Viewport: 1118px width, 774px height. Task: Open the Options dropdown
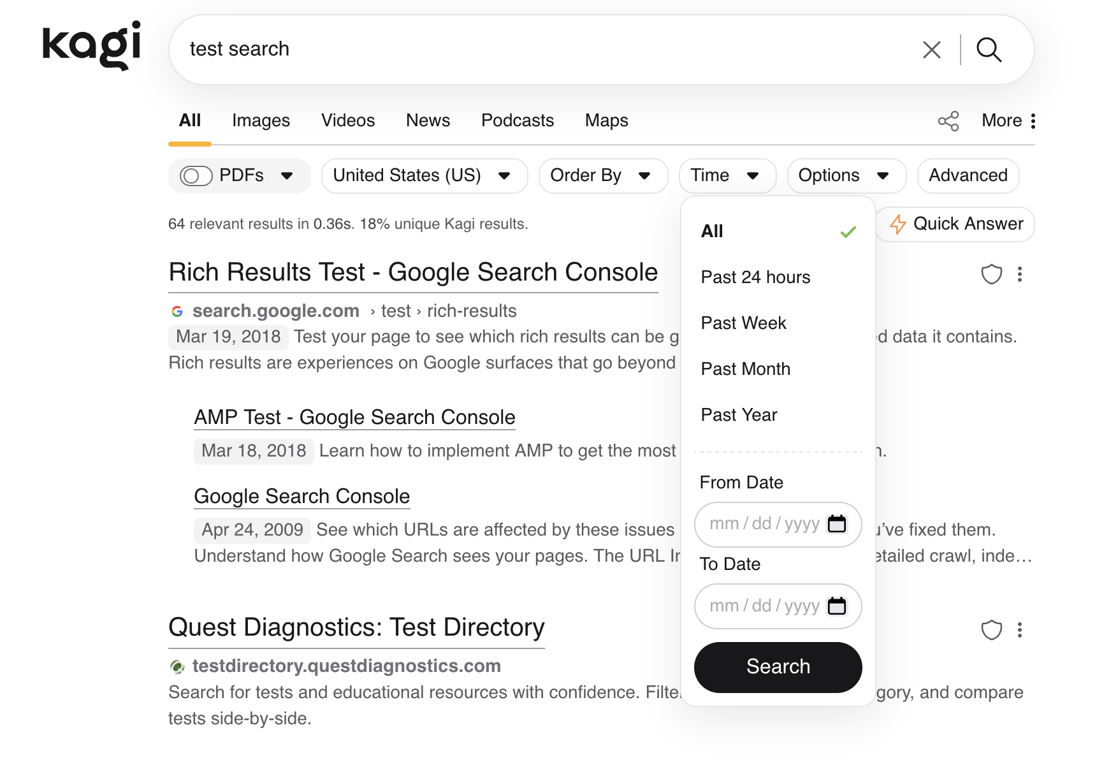[x=845, y=175]
